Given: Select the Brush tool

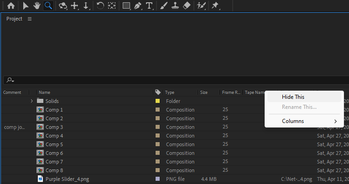Looking at the screenshot, I should click(164, 6).
